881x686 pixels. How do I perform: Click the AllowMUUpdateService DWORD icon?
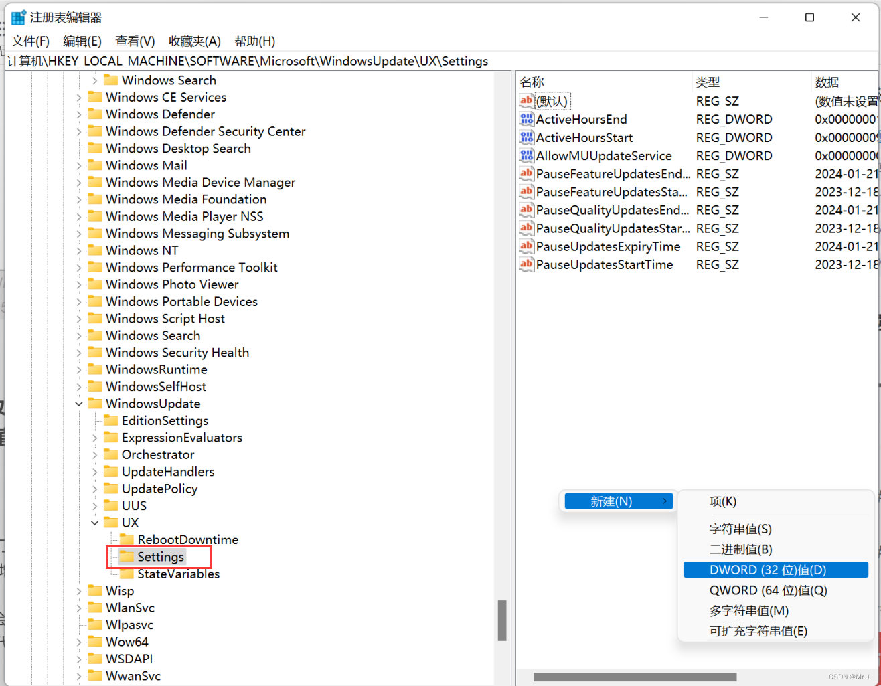[527, 155]
